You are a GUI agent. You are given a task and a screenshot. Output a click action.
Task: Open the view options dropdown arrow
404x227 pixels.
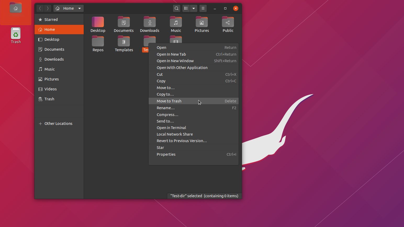point(193,8)
